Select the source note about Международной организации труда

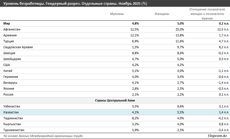tap(43, 136)
